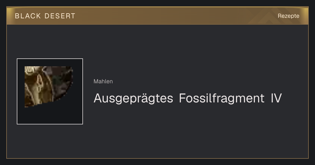Open the BLACK DESERT header logo

45,16
